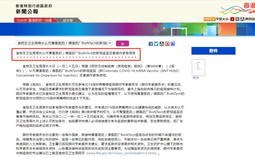Click the 新聞公報 header title
The image size is (255, 159).
tap(27, 11)
